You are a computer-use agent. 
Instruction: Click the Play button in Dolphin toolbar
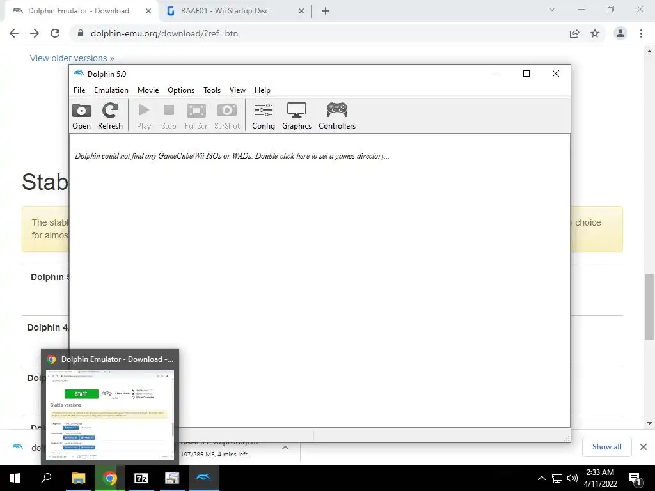(144, 116)
